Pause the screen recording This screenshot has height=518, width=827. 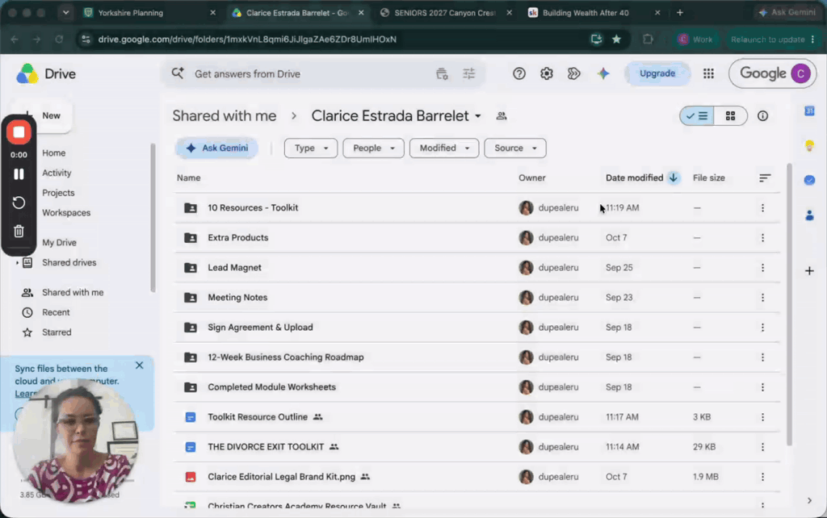point(19,174)
